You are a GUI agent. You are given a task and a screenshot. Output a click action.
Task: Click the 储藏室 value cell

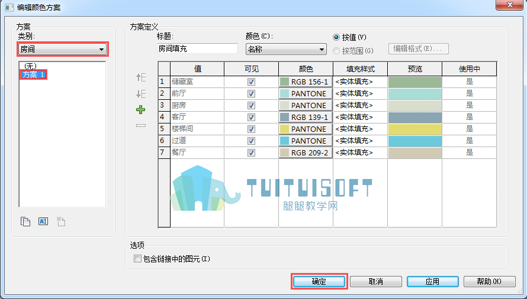point(197,82)
